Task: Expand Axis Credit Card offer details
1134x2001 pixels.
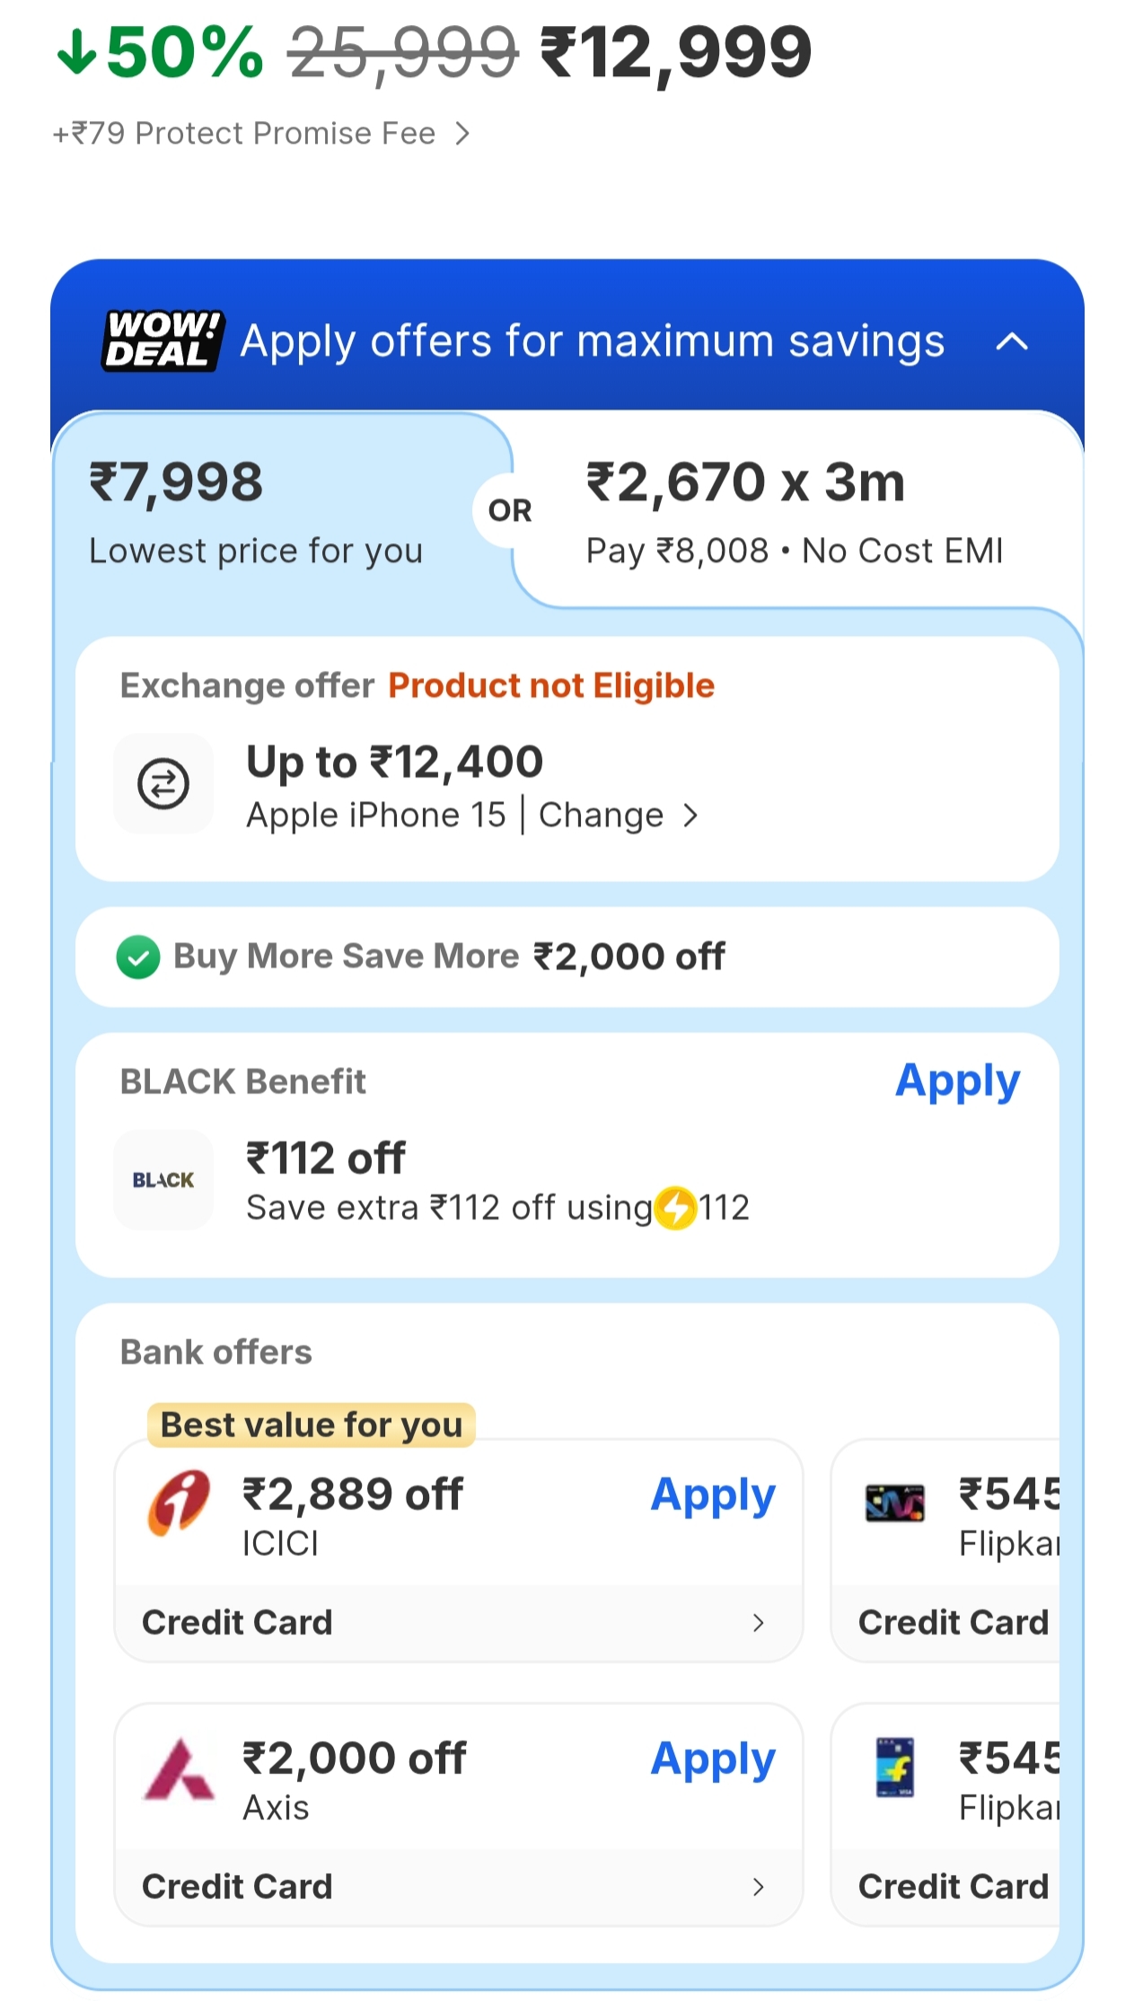Action: (x=758, y=1886)
